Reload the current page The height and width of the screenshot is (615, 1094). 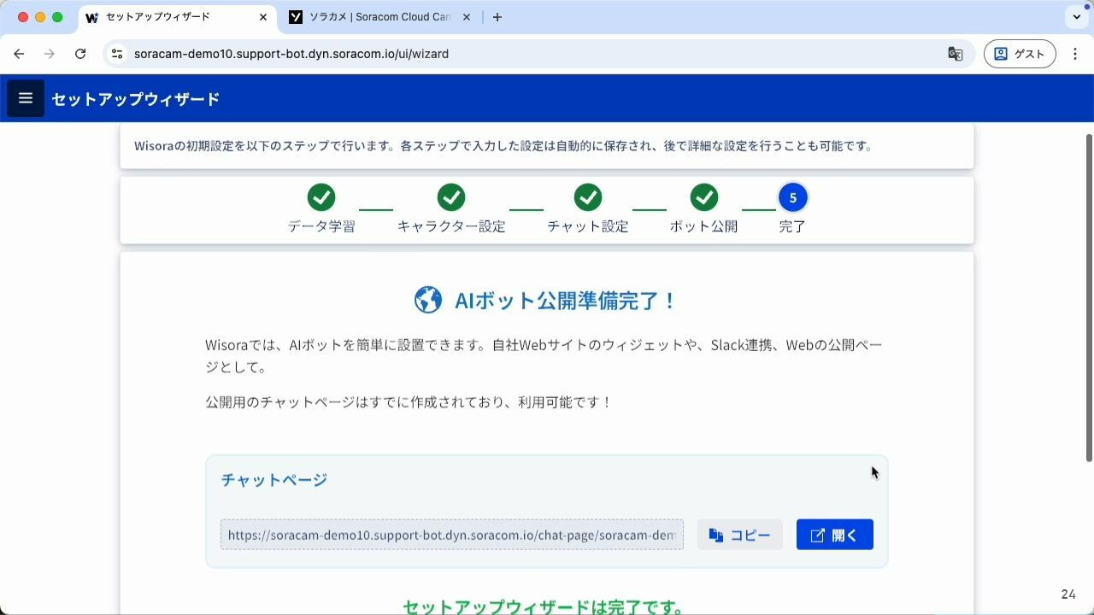(x=80, y=54)
